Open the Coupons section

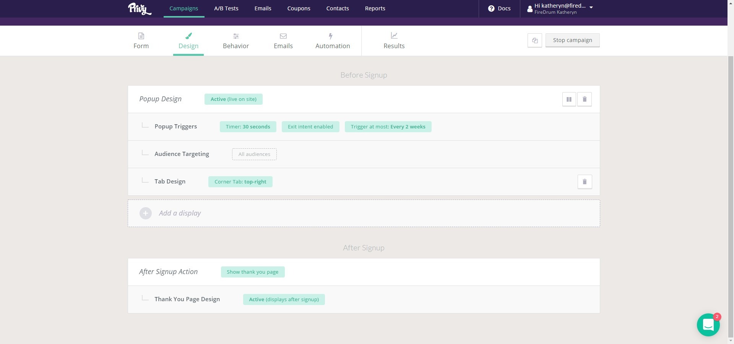coord(299,8)
